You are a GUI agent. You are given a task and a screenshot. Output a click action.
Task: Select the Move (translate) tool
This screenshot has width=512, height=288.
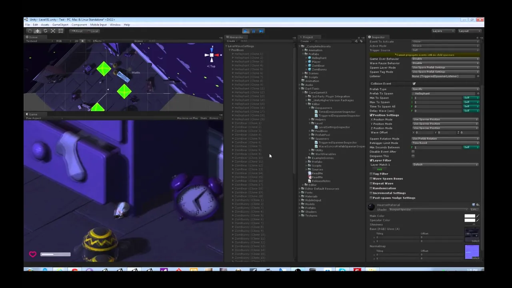[x=37, y=31]
